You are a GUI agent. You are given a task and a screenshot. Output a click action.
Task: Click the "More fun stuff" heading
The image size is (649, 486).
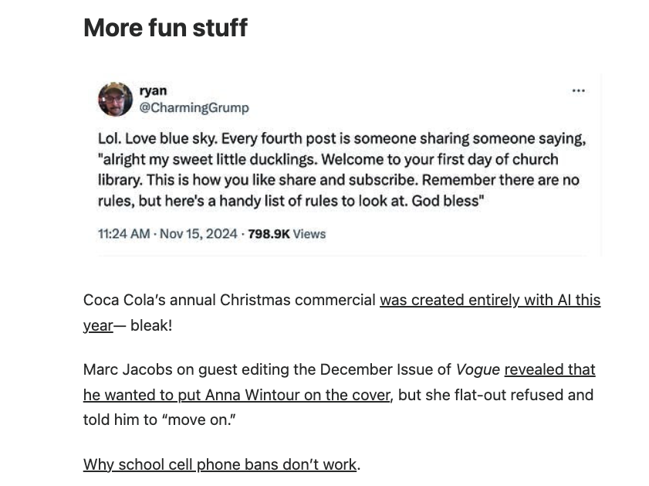tap(165, 28)
